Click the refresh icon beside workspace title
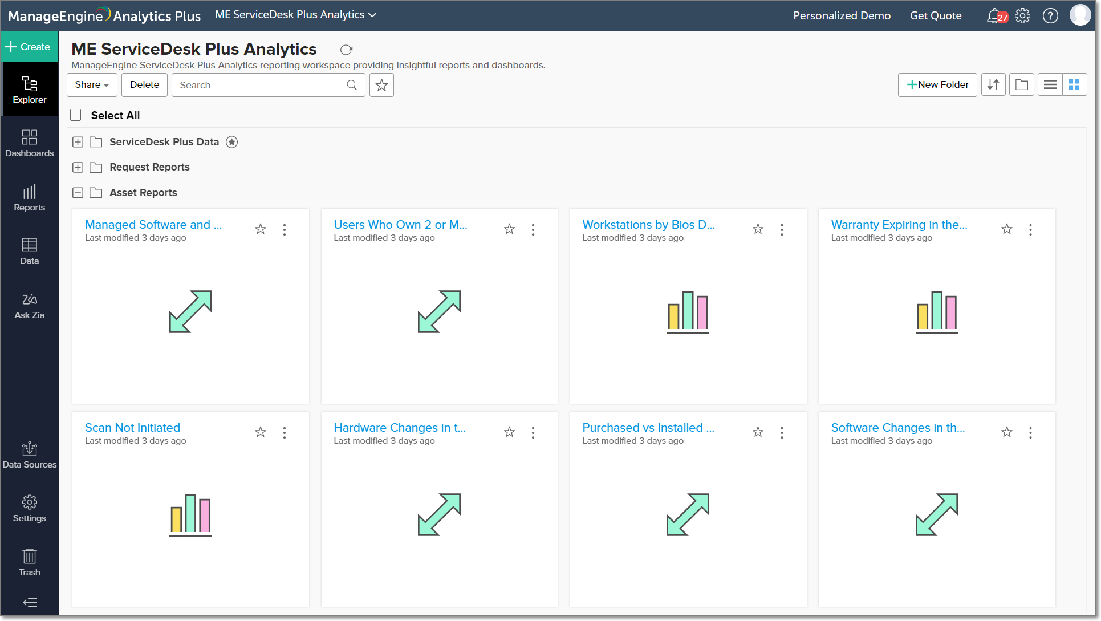1101x621 pixels. [x=346, y=50]
